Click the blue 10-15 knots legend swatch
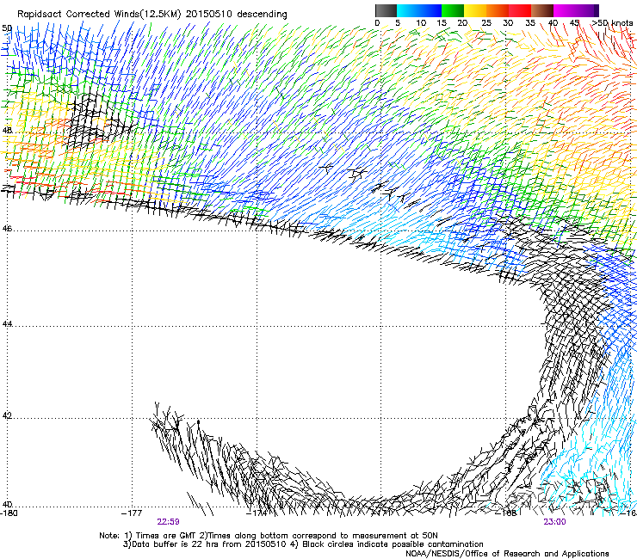This screenshot has width=637, height=559. point(430,10)
